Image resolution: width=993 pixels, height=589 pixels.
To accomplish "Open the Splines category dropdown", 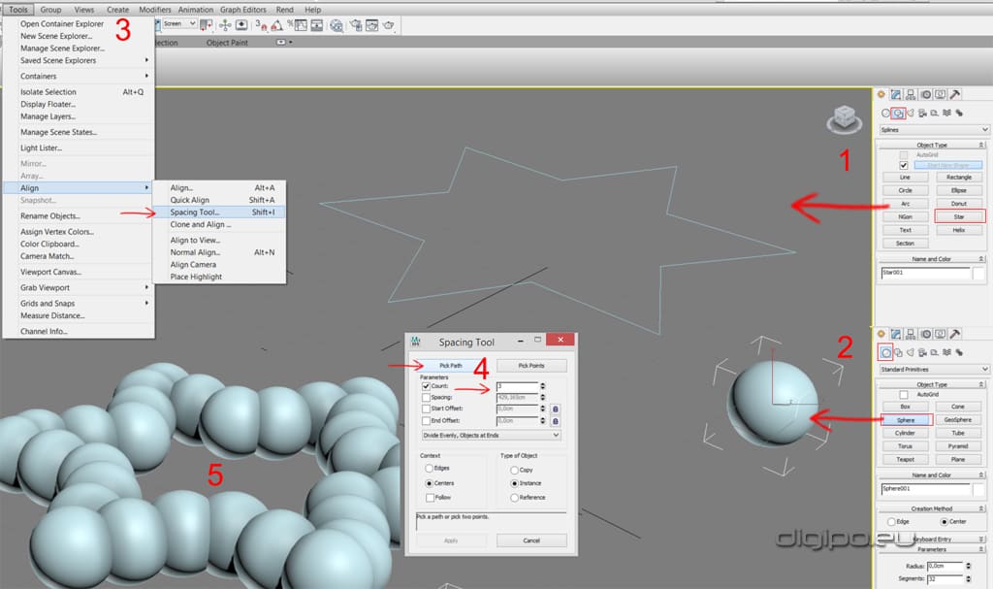I will coord(933,129).
